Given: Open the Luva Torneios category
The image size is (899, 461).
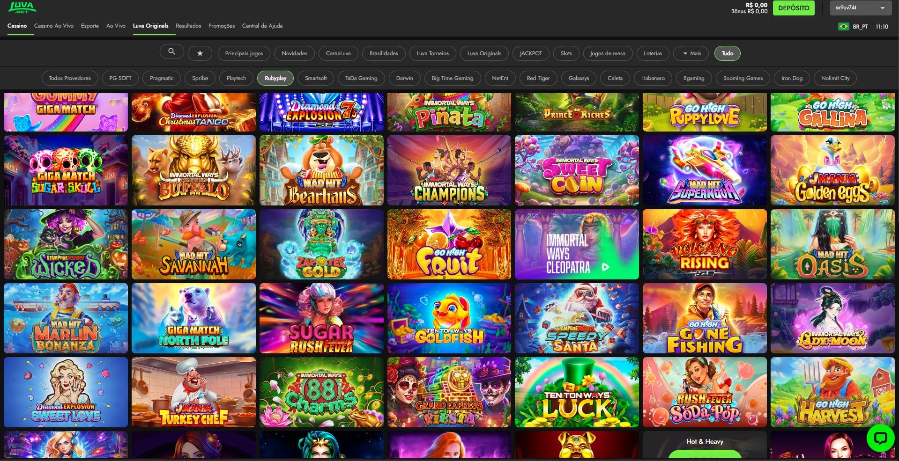Looking at the screenshot, I should point(433,53).
